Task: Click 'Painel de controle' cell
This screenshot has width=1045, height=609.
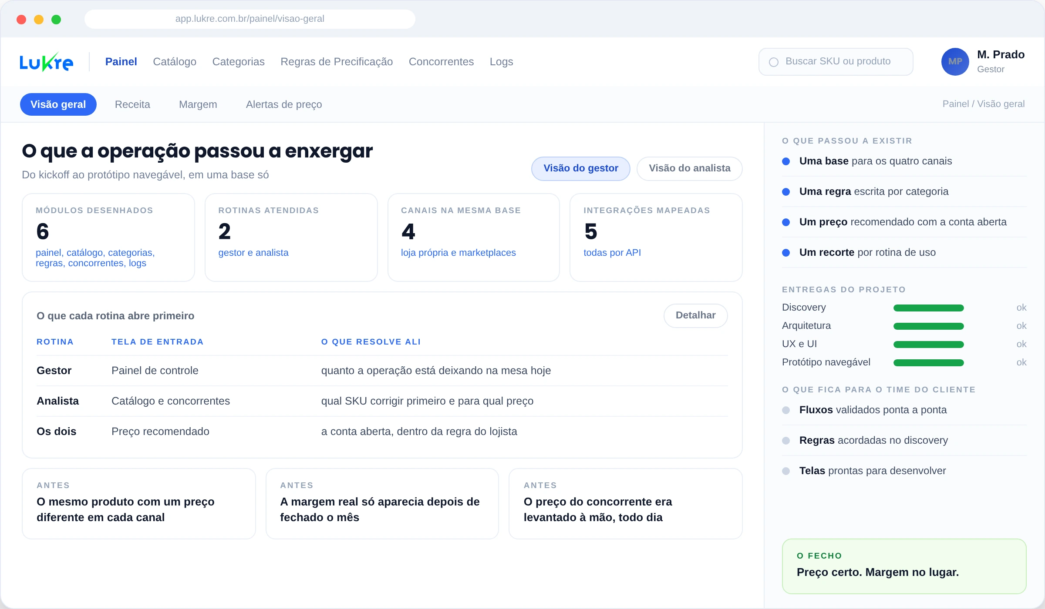Action: (155, 371)
